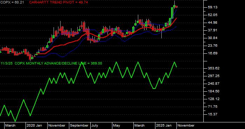Viewport: 245px width, 129px height.
Task: Click the COPX MONTHLY ADVANCE/DECLINE LINE label
Action: tap(51, 63)
